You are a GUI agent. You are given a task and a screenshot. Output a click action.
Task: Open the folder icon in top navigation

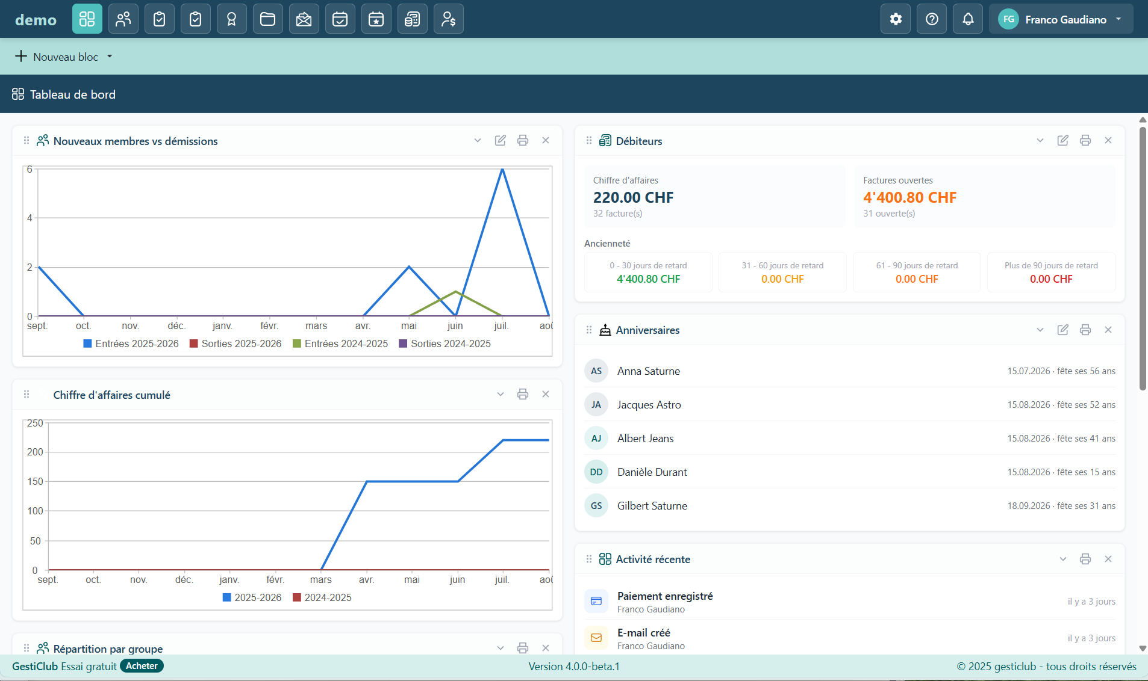click(x=268, y=19)
